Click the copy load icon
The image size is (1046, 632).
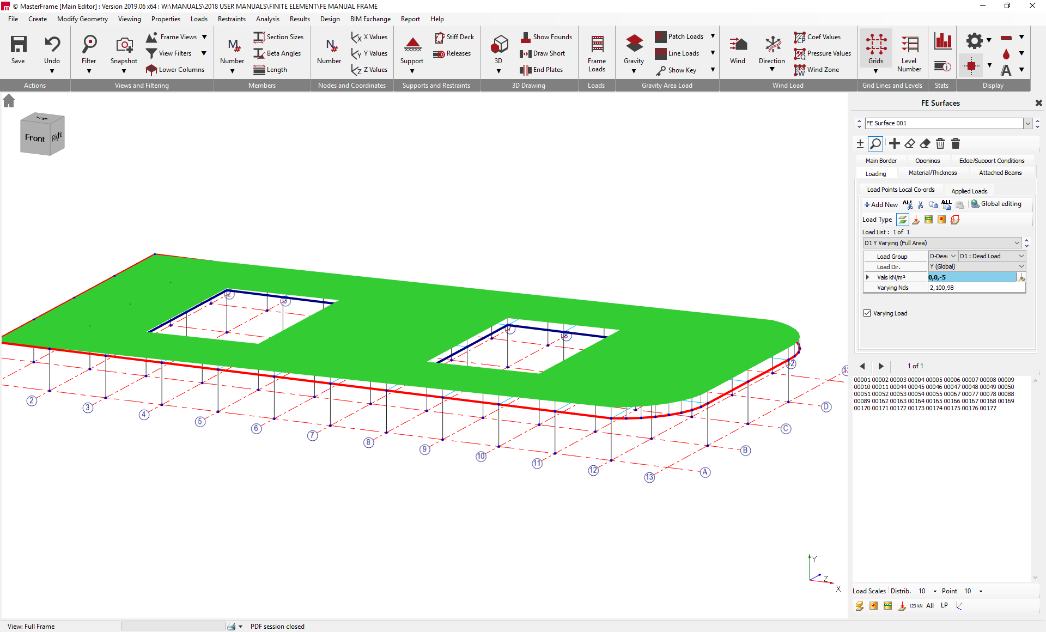(933, 205)
